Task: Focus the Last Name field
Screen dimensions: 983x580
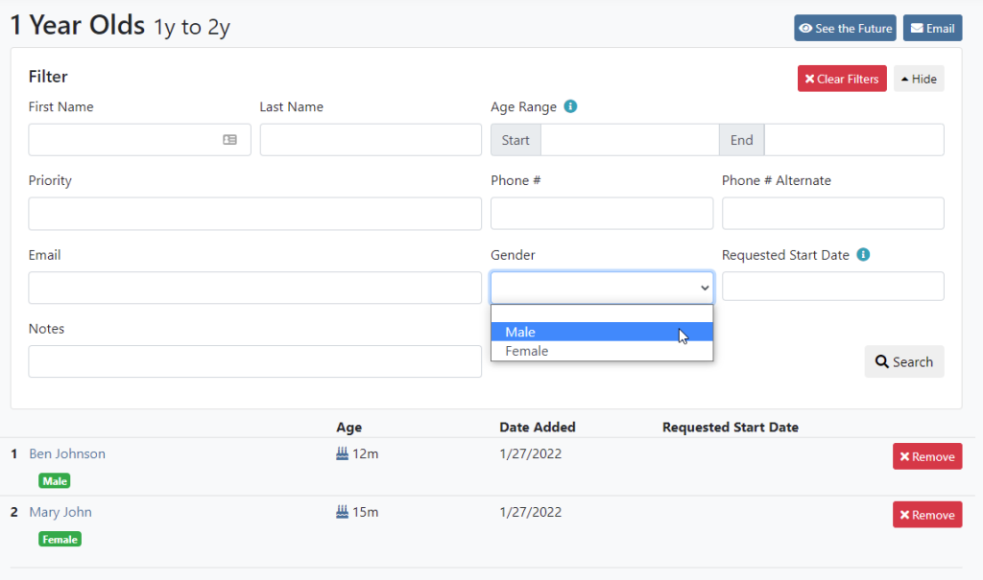Action: (x=371, y=140)
